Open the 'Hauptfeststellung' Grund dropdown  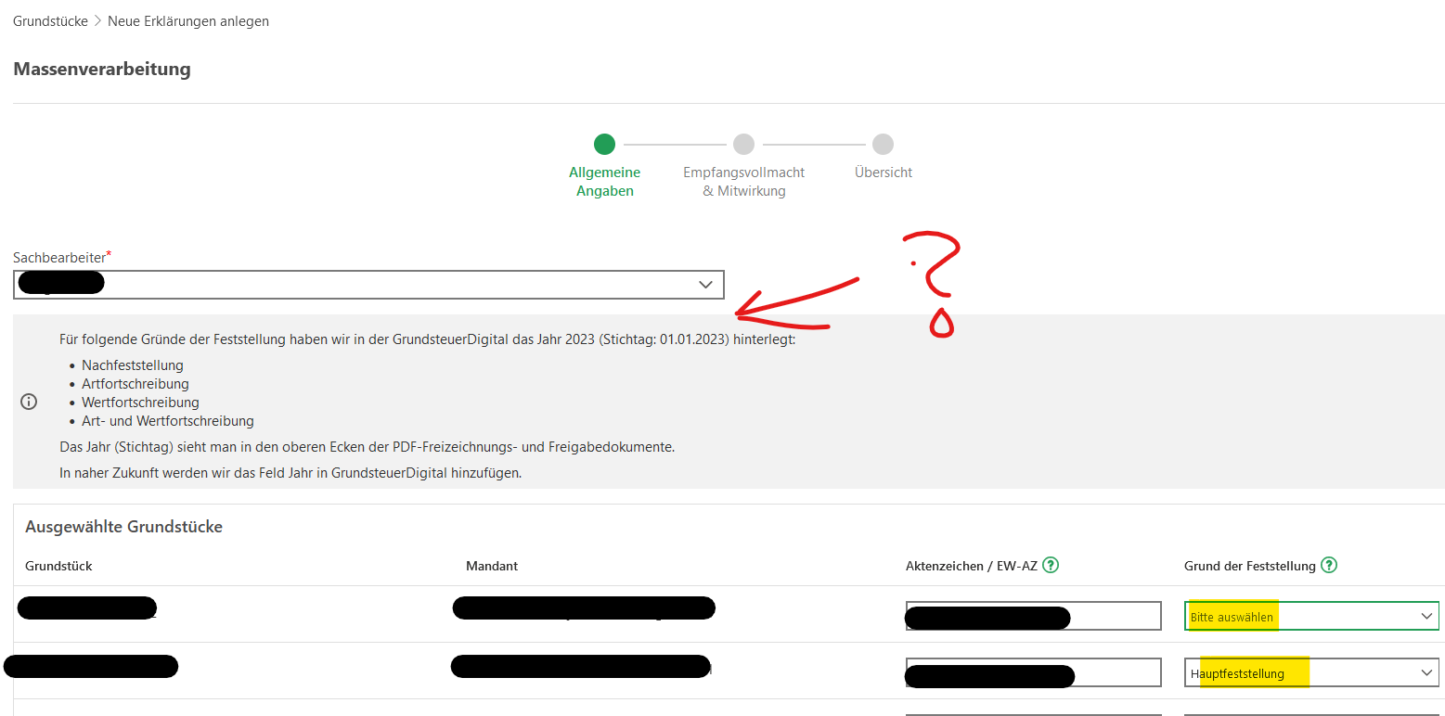pos(1311,673)
